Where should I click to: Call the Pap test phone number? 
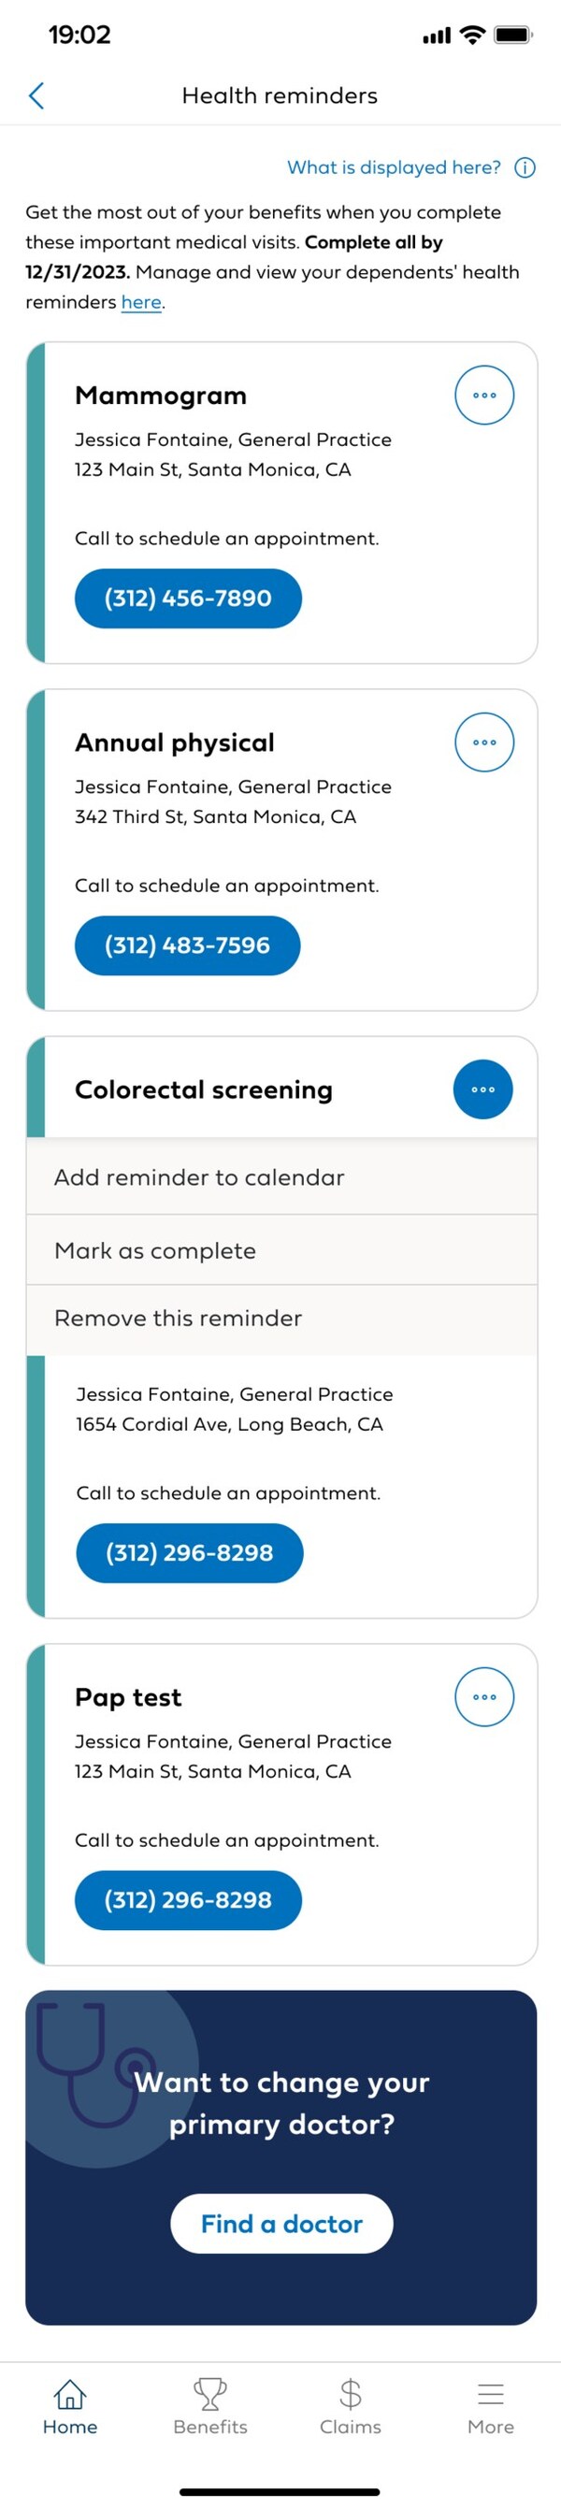point(188,1899)
